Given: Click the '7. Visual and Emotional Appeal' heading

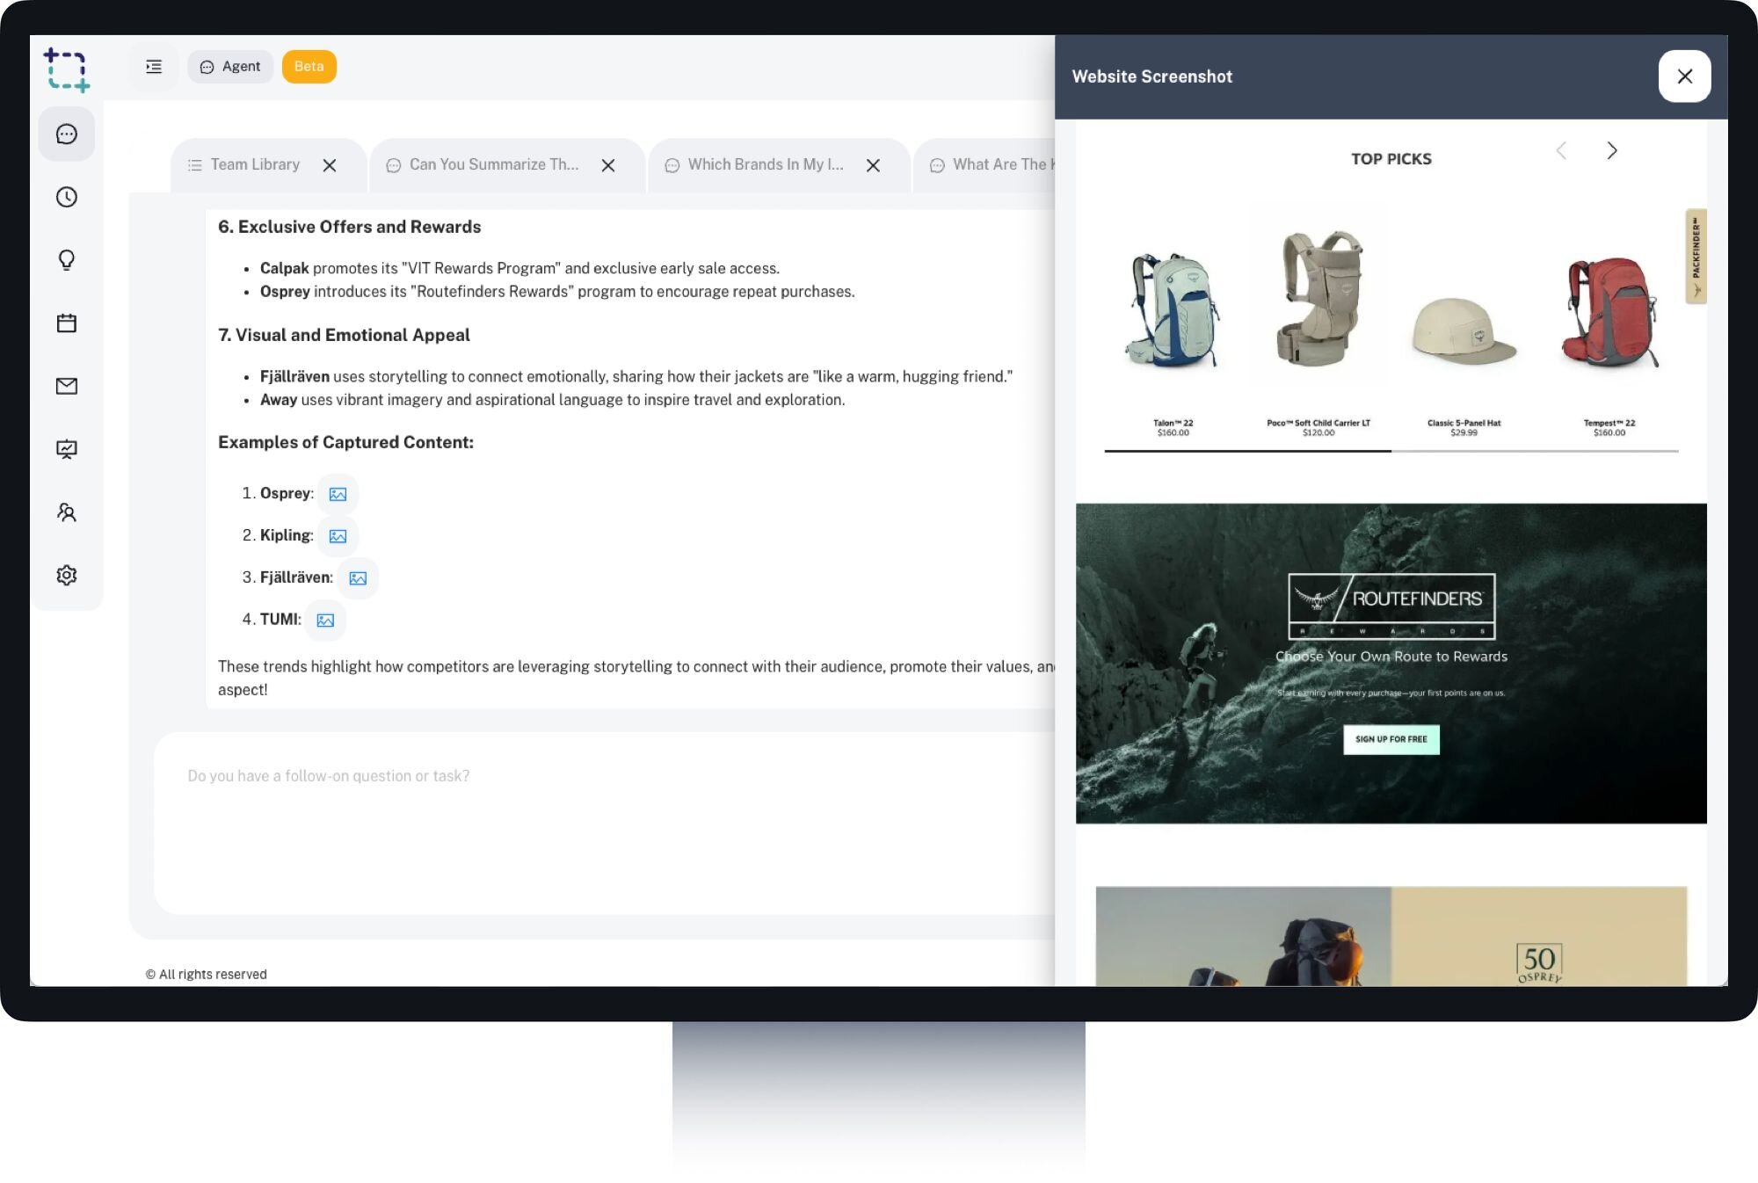Looking at the screenshot, I should coord(344,335).
